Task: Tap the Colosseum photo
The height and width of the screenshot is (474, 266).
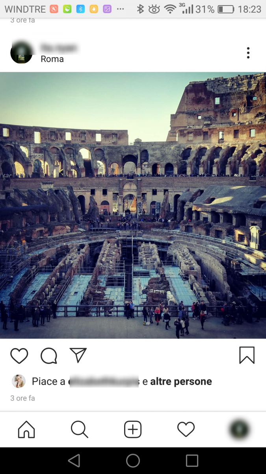Action: (133, 205)
